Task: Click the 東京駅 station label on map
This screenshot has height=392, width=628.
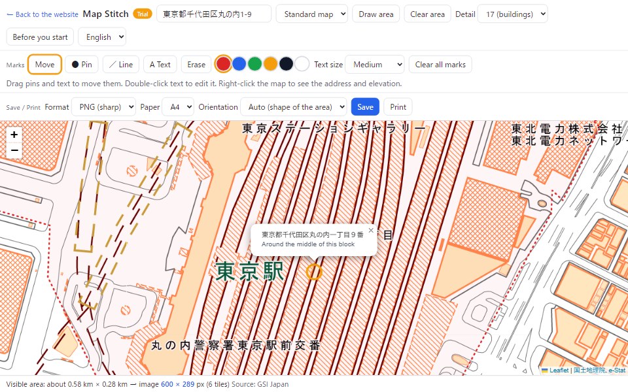Action: click(x=249, y=272)
